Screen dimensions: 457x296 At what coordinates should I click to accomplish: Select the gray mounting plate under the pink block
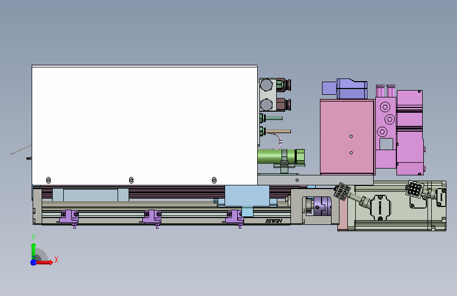pos(315,180)
